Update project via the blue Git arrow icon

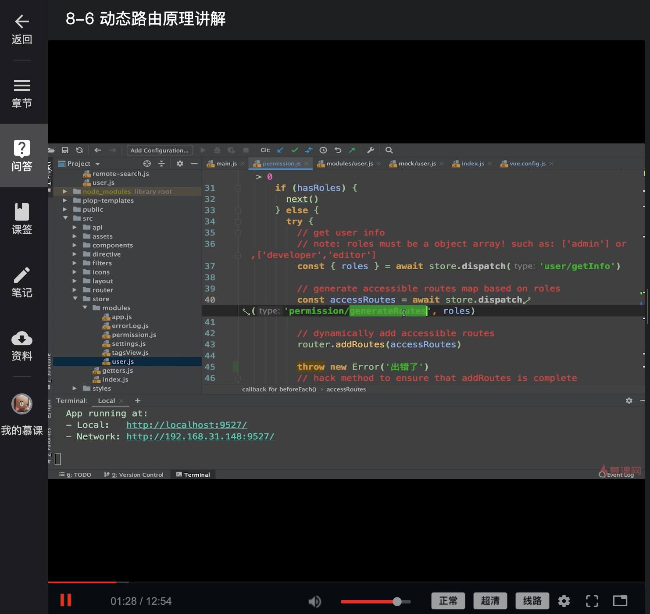click(x=280, y=150)
